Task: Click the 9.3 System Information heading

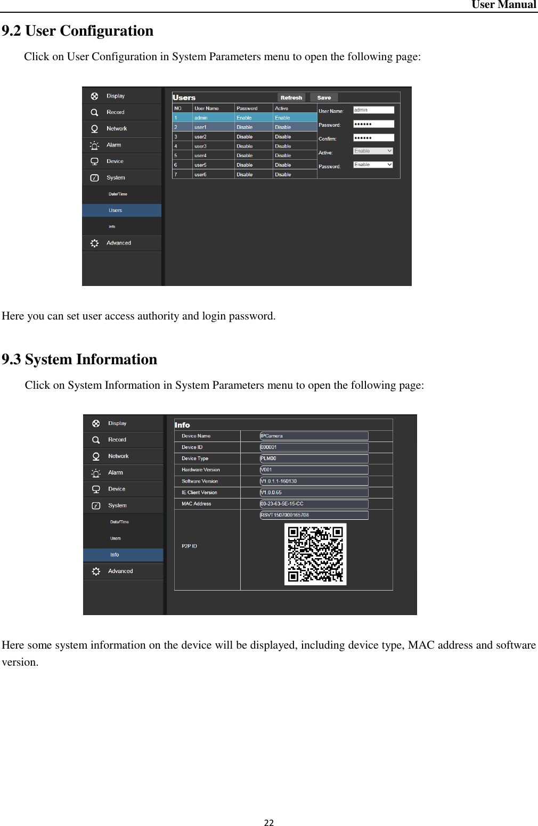Action: coord(79,359)
